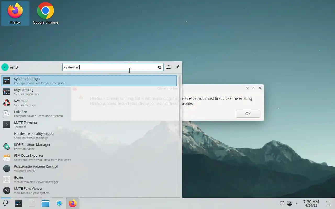335x209 pixels.
Task: Open notifications bell in system tray
Action: [x=282, y=203]
